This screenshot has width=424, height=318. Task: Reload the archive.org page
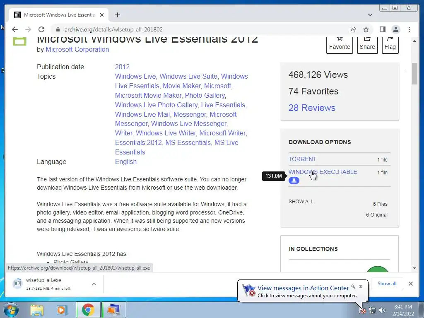(41, 29)
